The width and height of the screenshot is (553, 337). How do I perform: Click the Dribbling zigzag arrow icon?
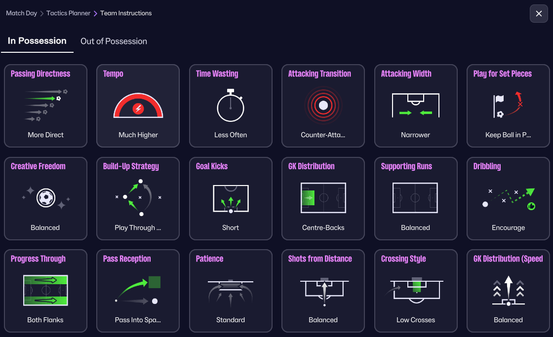[508, 198]
